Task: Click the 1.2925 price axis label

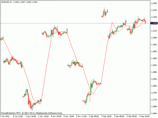Action: 154,65
